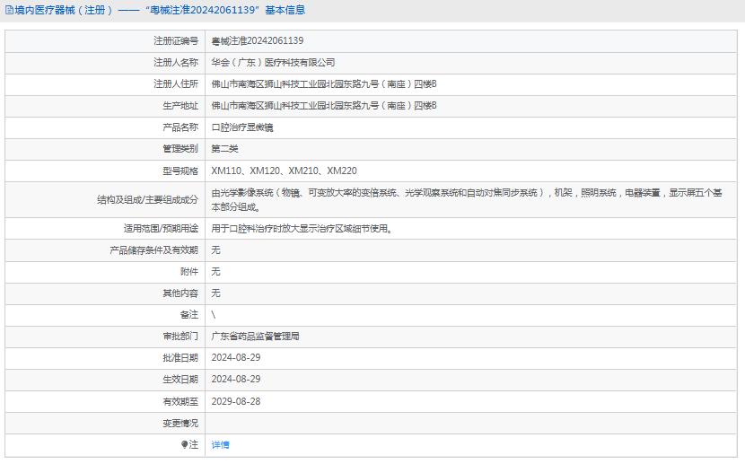The image size is (745, 464).
Task: Select product name 口腔治疗显微镜
Action: pyautogui.click(x=242, y=127)
